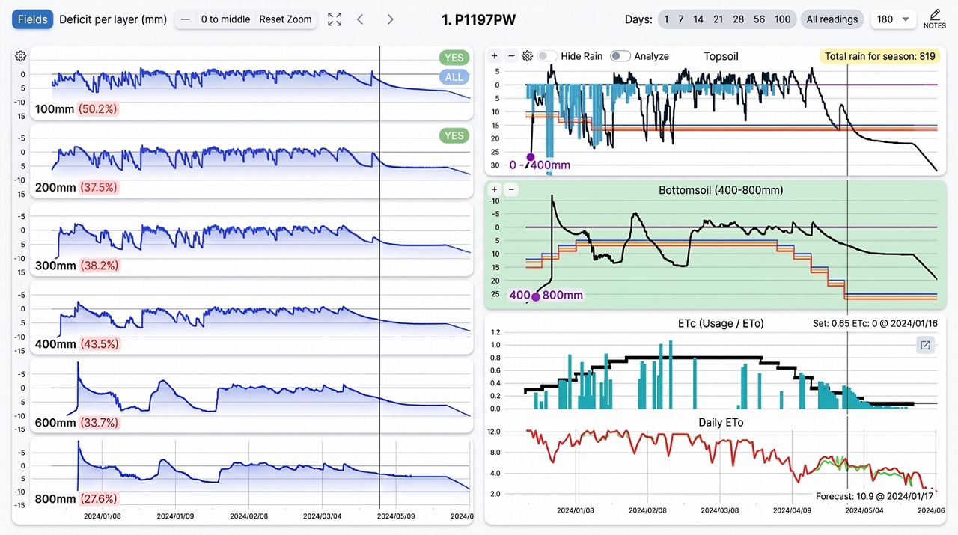Toggle the YES badge on 200mm layer
958x535 pixels.
(454, 135)
